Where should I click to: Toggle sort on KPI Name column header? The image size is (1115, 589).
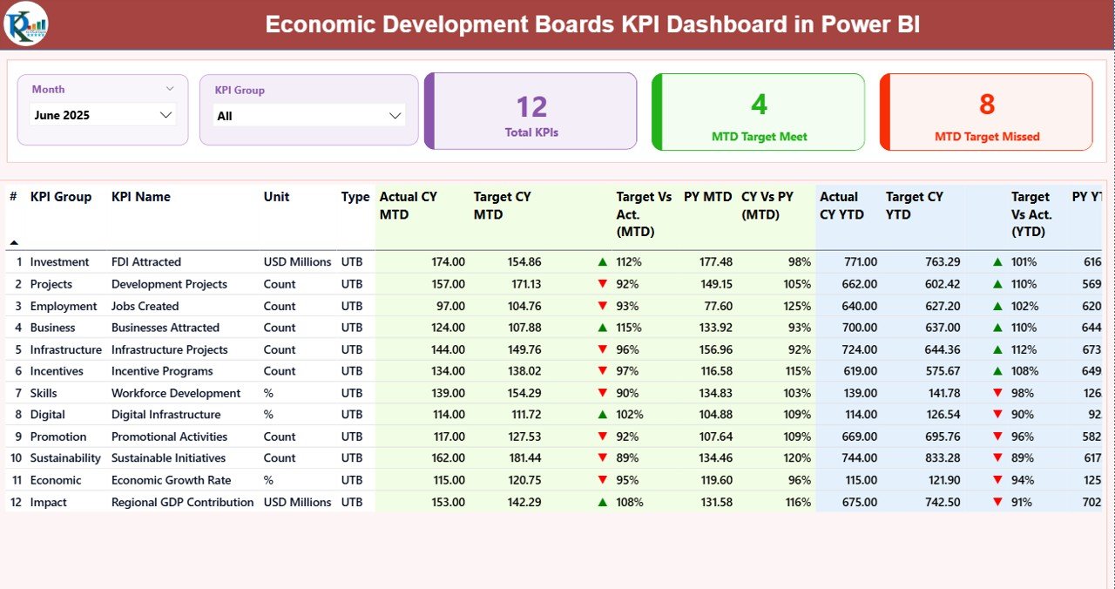140,197
